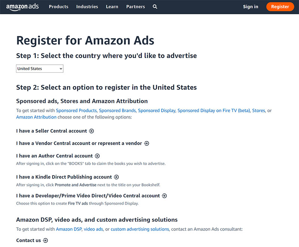This screenshot has width=299, height=247.
Task: Open the Industries menu
Action: (x=87, y=7)
